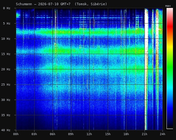Select the 5 Hz frequency label
Screen dimensions: 176x140
(x=7, y=23)
